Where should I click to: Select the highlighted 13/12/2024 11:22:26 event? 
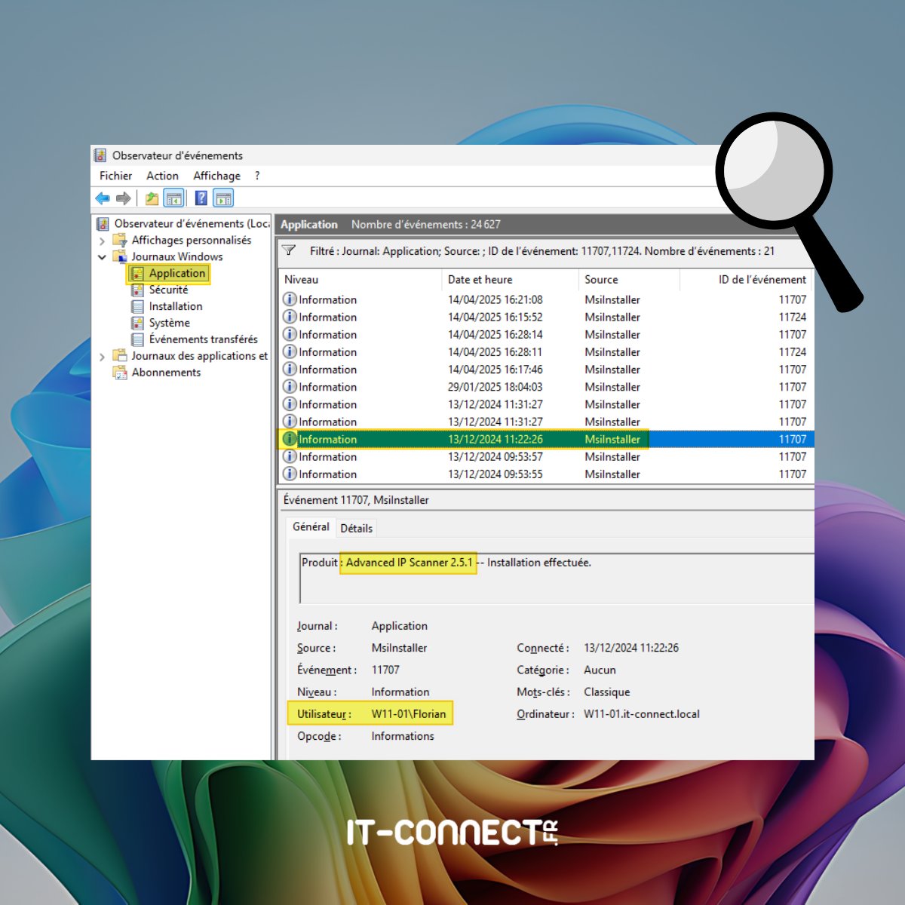tap(546, 439)
